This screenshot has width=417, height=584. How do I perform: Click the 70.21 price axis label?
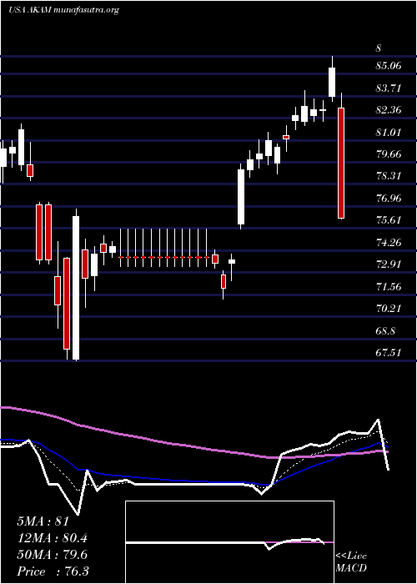pos(389,309)
